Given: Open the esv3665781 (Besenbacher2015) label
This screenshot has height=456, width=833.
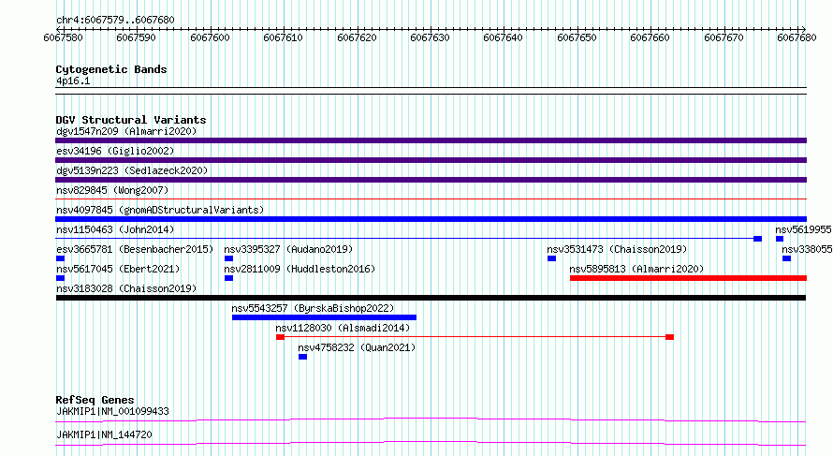Looking at the screenshot, I should point(135,249).
